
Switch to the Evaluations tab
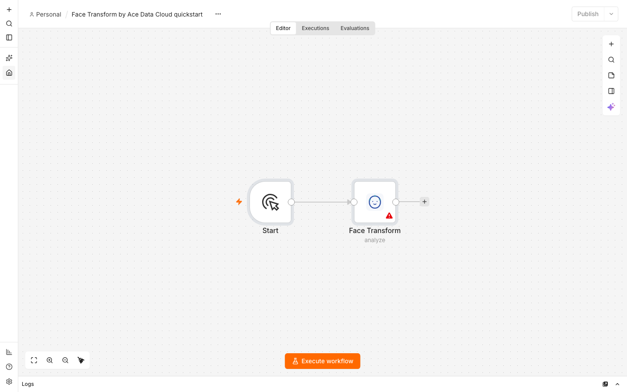(x=355, y=28)
